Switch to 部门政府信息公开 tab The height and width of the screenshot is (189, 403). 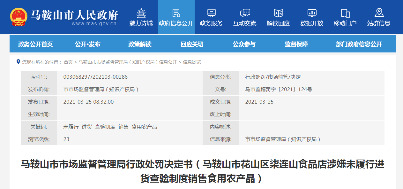(359, 44)
